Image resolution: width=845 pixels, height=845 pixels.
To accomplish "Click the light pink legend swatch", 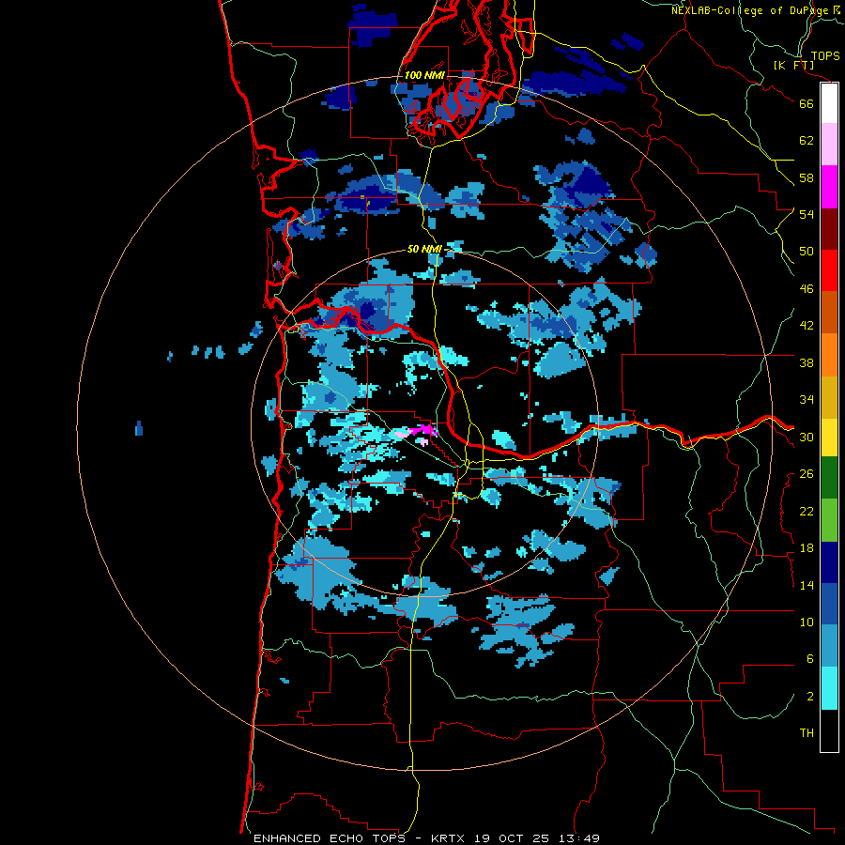I will (x=829, y=144).
